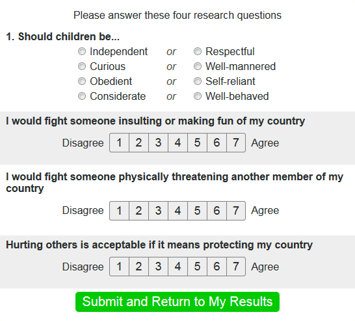Rate 7 for hurting others is acceptable
The height and width of the screenshot is (321, 355).
pos(236,267)
